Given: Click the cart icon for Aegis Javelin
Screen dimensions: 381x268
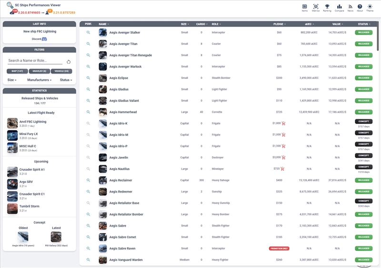Looking at the screenshot, I should (283, 157).
